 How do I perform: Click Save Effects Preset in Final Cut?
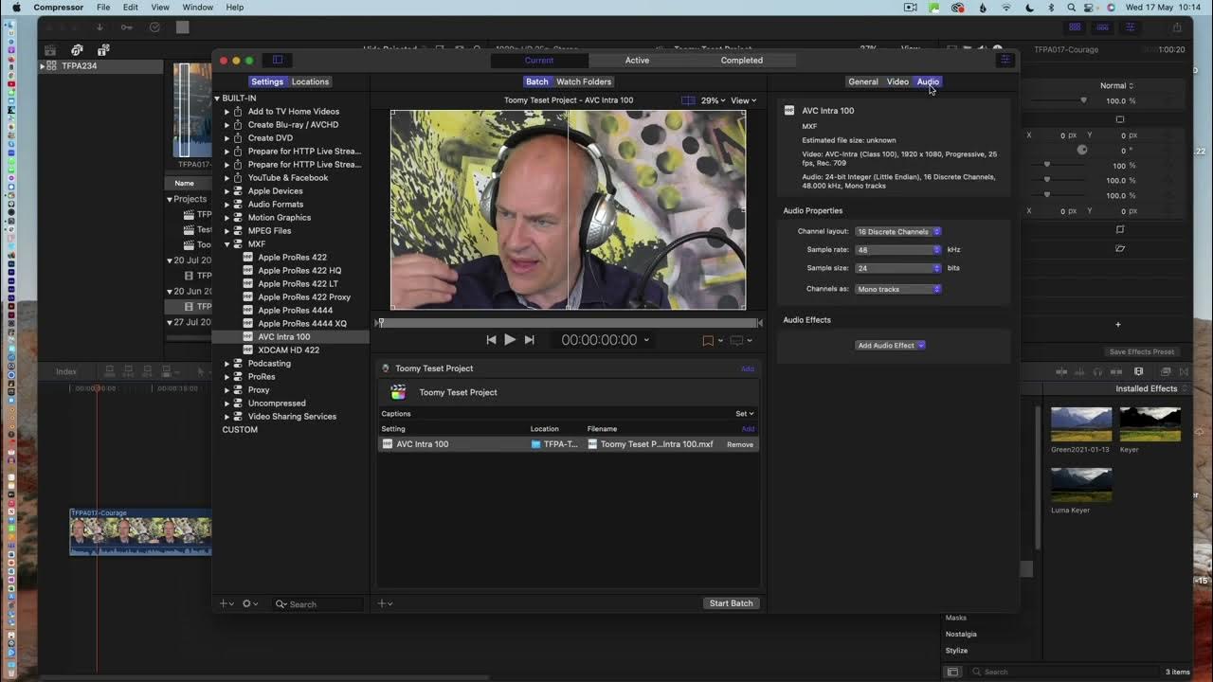pyautogui.click(x=1142, y=351)
